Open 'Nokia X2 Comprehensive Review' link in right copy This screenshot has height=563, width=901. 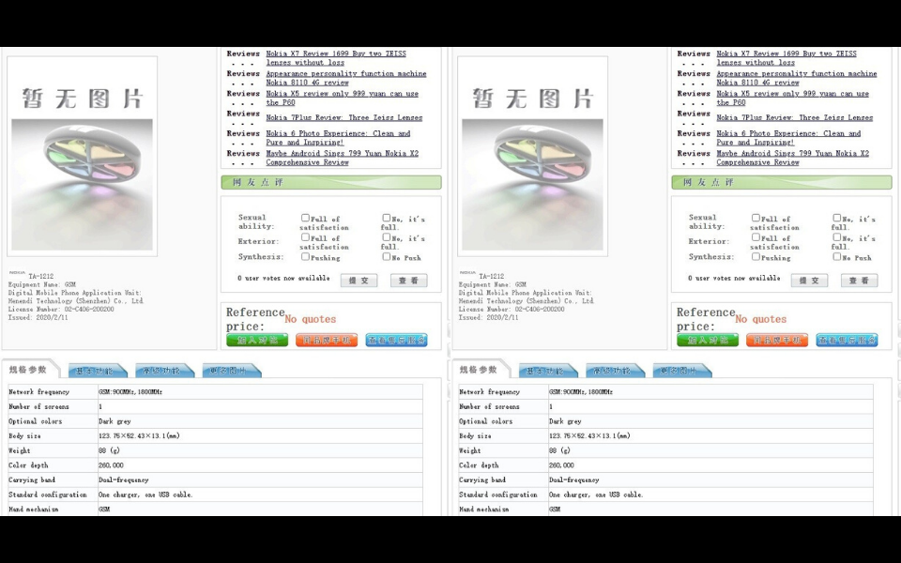[x=792, y=158]
